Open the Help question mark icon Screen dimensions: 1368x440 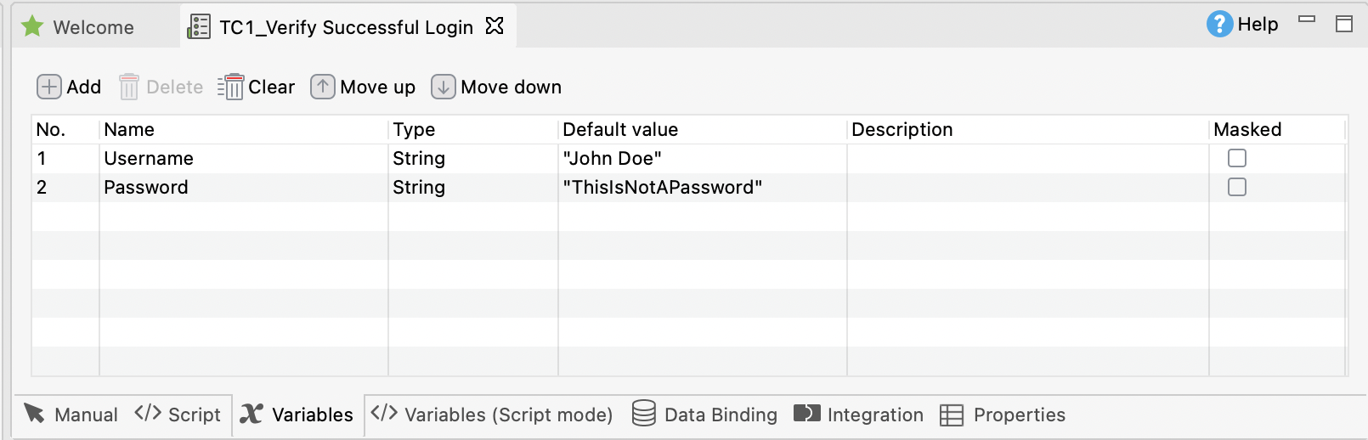[1219, 24]
